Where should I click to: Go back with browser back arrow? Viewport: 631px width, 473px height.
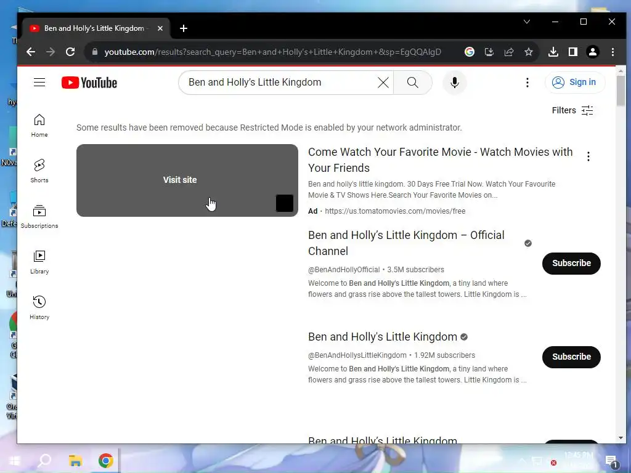click(31, 52)
